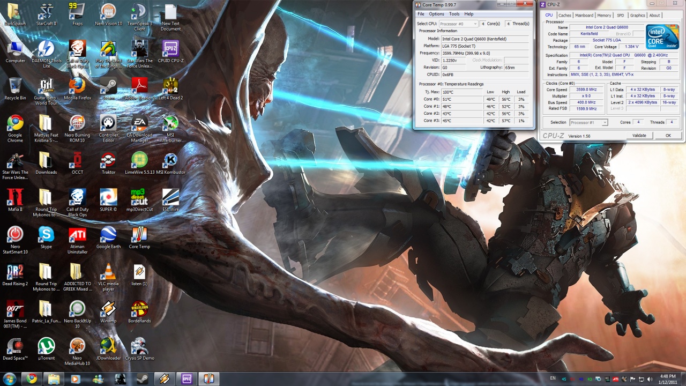Click the Frequency field in Core Temp
This screenshot has width=686, height=386.
(x=485, y=53)
